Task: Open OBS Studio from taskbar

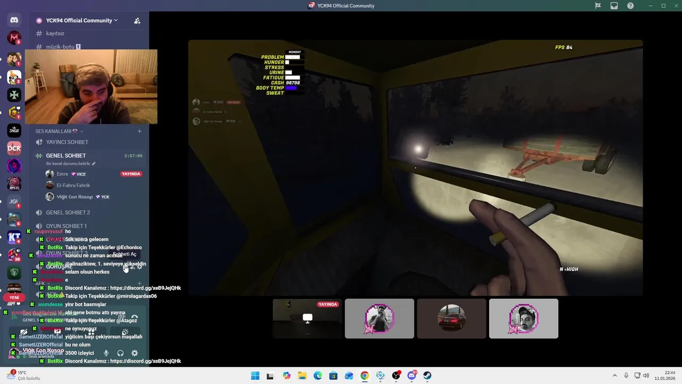Action: [x=396, y=375]
